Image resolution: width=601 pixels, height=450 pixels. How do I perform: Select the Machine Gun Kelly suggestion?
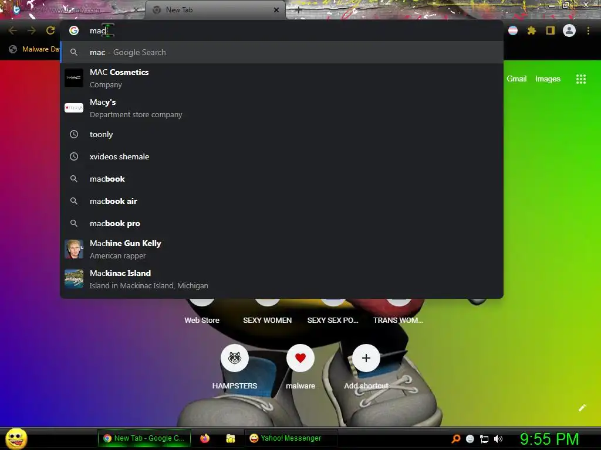pyautogui.click(x=282, y=249)
